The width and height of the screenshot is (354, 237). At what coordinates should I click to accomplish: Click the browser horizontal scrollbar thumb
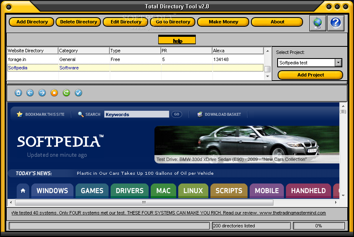pos(144,202)
